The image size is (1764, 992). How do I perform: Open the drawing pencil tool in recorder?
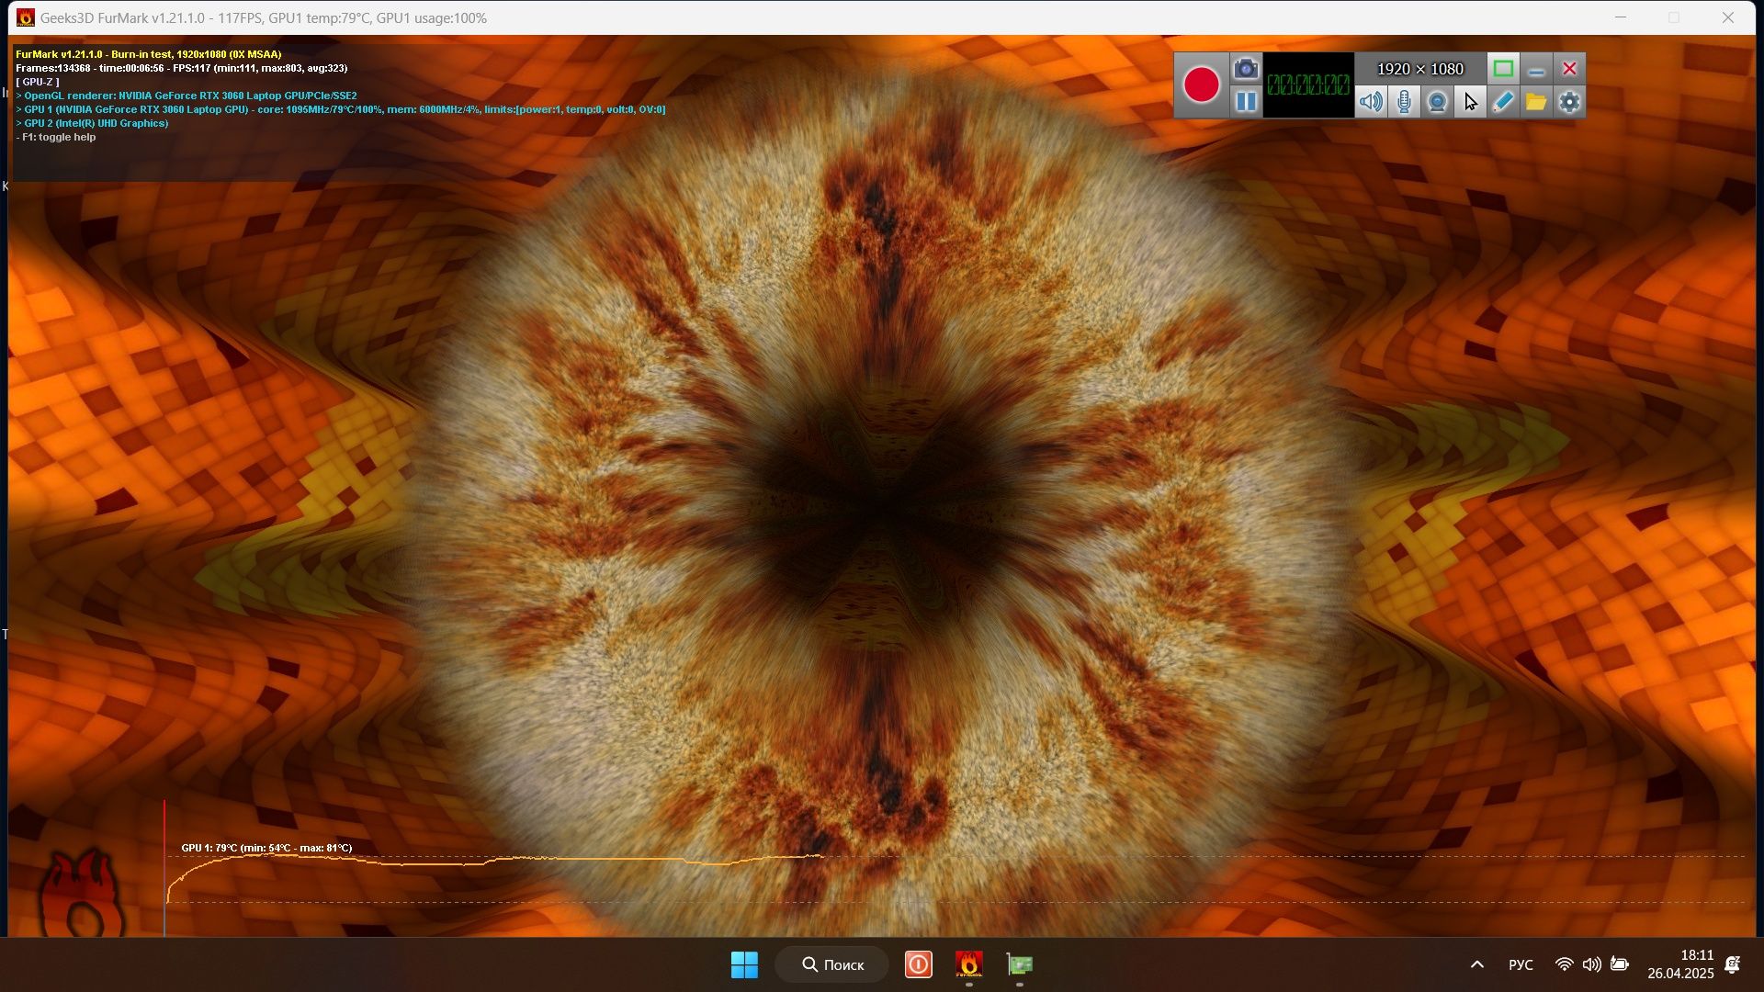[x=1503, y=101]
